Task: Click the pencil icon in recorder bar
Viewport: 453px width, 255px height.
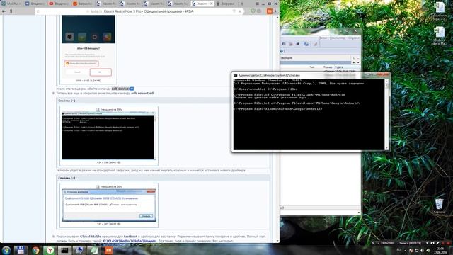Action: click(437, 243)
